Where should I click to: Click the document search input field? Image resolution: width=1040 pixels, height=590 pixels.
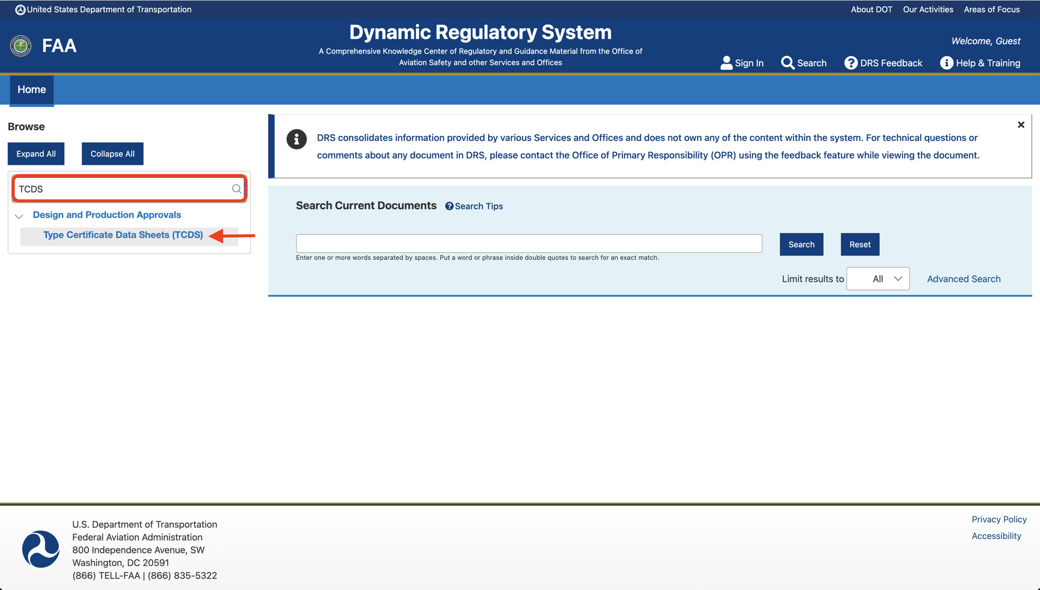click(x=529, y=243)
